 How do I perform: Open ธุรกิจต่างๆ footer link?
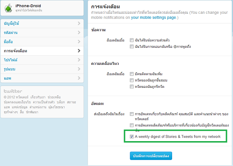tap(11, 112)
